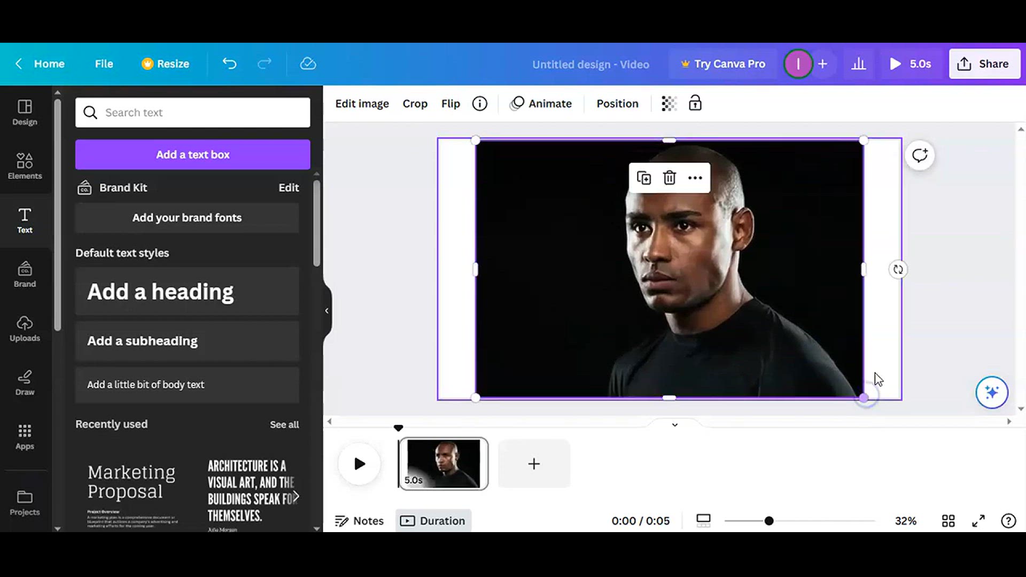
Task: Click Add your brand fonts
Action: pyautogui.click(x=187, y=217)
